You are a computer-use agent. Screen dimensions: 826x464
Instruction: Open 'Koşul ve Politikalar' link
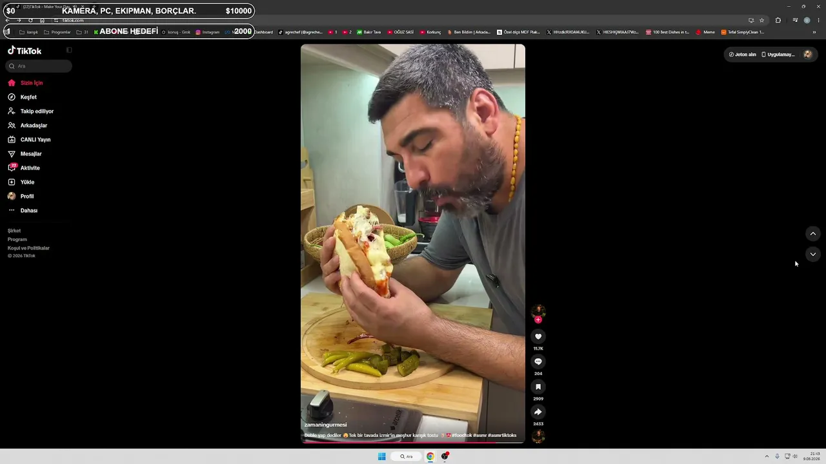click(28, 248)
